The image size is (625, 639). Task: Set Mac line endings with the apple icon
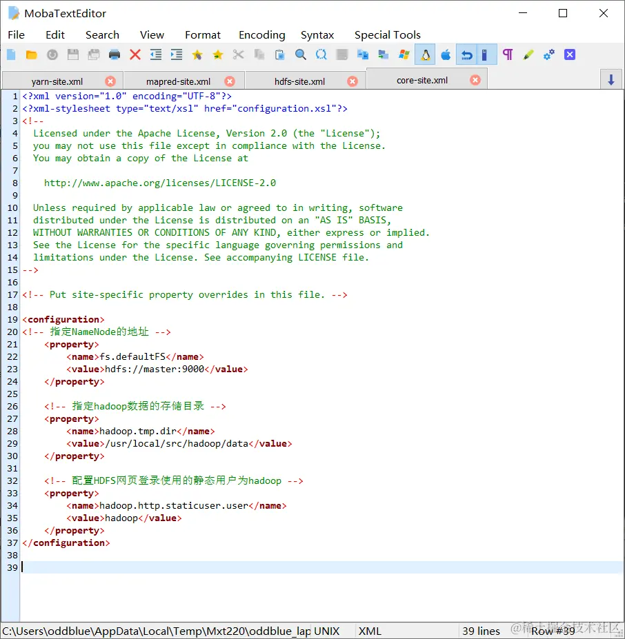tap(446, 54)
